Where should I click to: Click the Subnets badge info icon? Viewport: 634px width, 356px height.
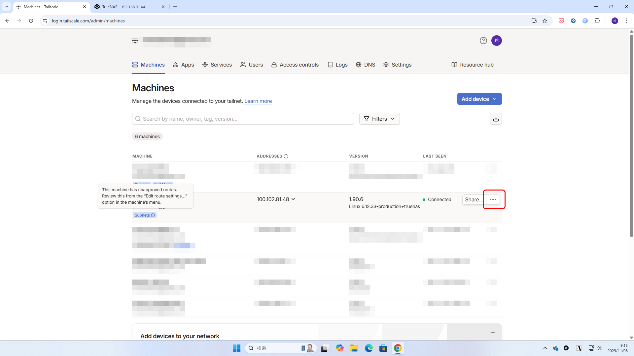point(153,215)
